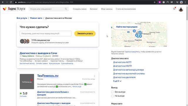Click ad link 'Бесплатный звонок'

(x=27, y=64)
